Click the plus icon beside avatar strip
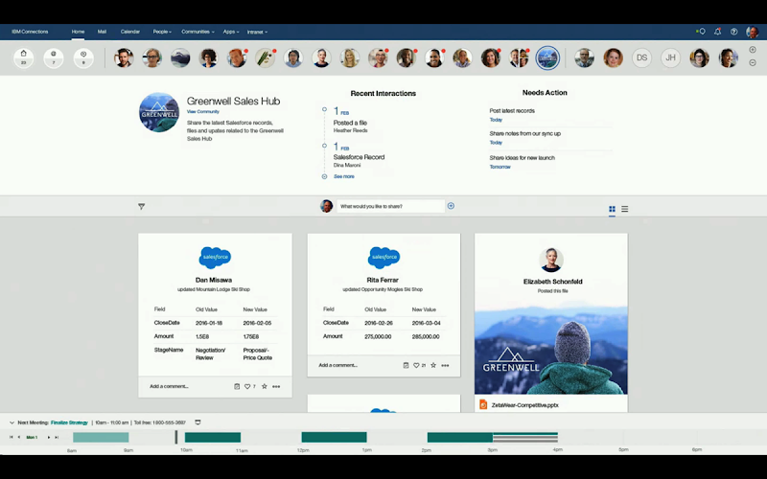This screenshot has width=767, height=479. (753, 50)
